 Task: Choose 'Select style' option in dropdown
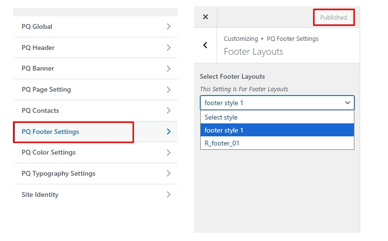[277, 117]
